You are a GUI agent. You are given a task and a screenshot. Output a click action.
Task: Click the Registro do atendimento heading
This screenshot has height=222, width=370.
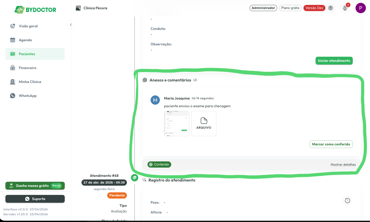pyautogui.click(x=172, y=180)
